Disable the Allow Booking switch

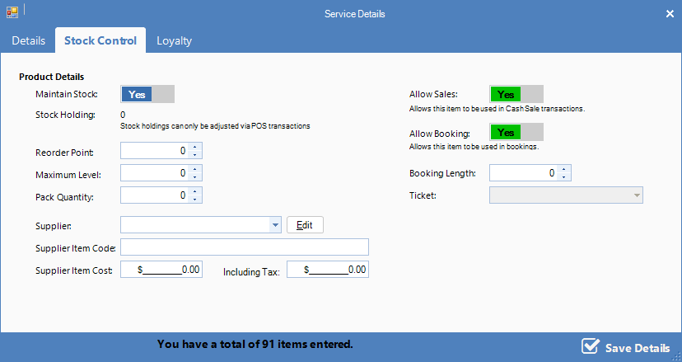(516, 133)
